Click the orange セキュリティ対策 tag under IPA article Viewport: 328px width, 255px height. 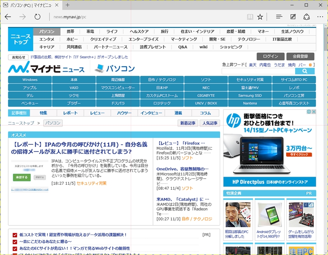click(x=91, y=183)
